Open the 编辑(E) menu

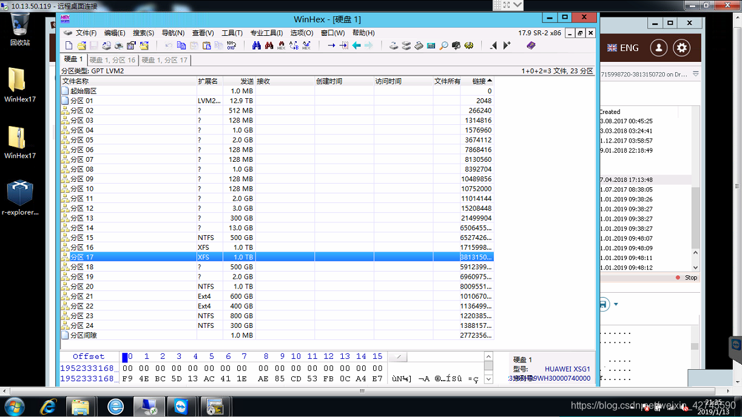tap(115, 33)
